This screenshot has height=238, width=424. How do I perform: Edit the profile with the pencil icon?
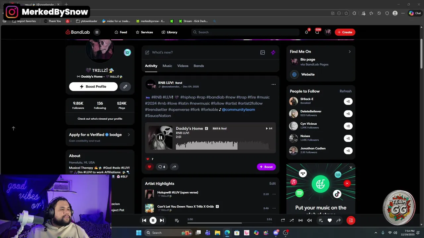(x=125, y=87)
